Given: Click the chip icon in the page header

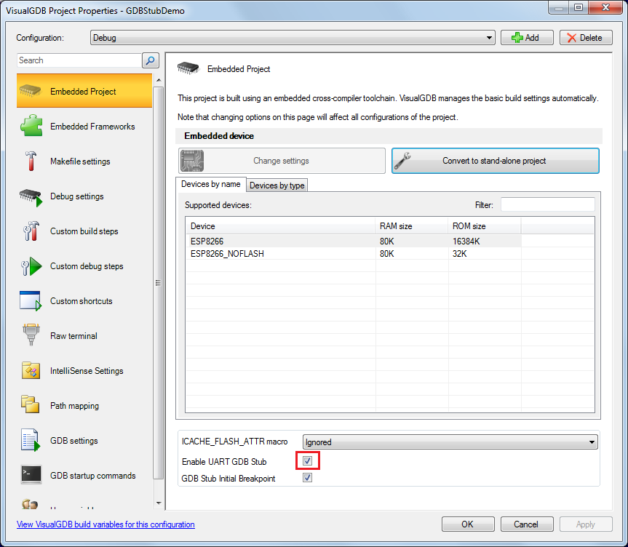Looking at the screenshot, I should (x=188, y=68).
